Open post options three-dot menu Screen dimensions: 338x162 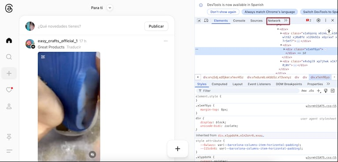(165, 41)
